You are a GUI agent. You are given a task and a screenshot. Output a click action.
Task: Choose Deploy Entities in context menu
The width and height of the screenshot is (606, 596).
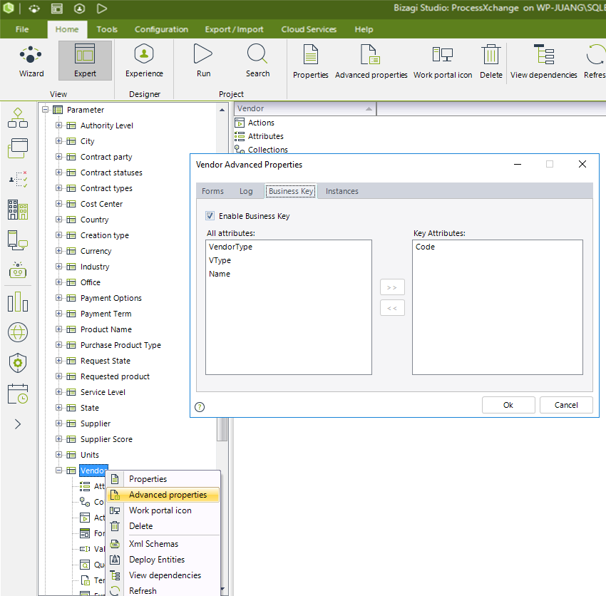(163, 559)
